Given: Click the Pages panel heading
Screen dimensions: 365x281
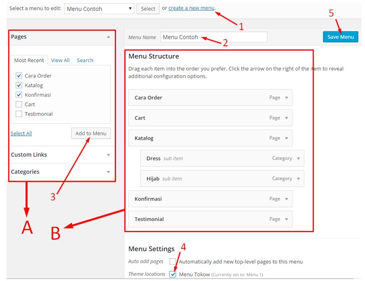Looking at the screenshot, I should tap(19, 37).
